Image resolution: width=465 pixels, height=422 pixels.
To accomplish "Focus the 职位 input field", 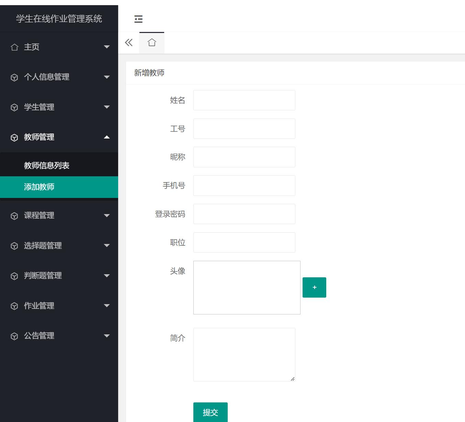I will tap(244, 242).
